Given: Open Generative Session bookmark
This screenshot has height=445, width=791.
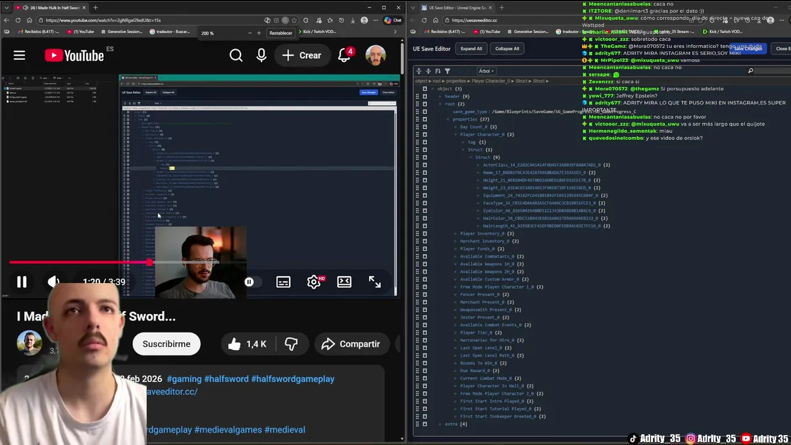Looking at the screenshot, I should tap(121, 32).
